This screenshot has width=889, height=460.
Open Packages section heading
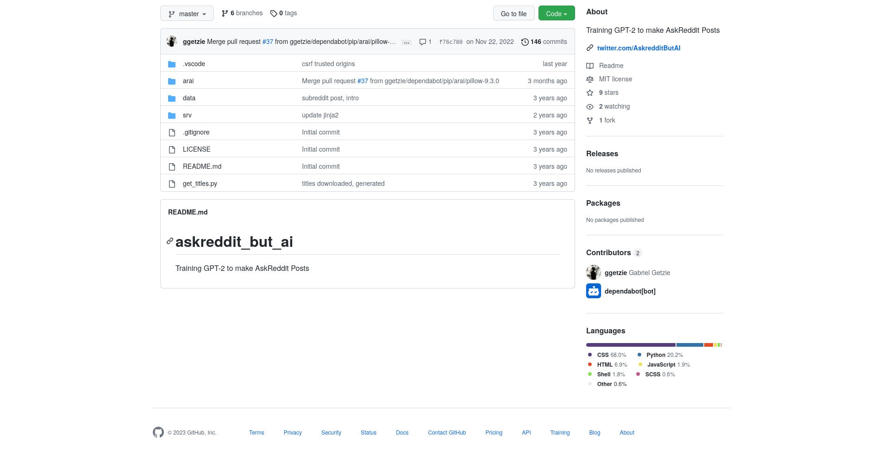click(x=603, y=203)
